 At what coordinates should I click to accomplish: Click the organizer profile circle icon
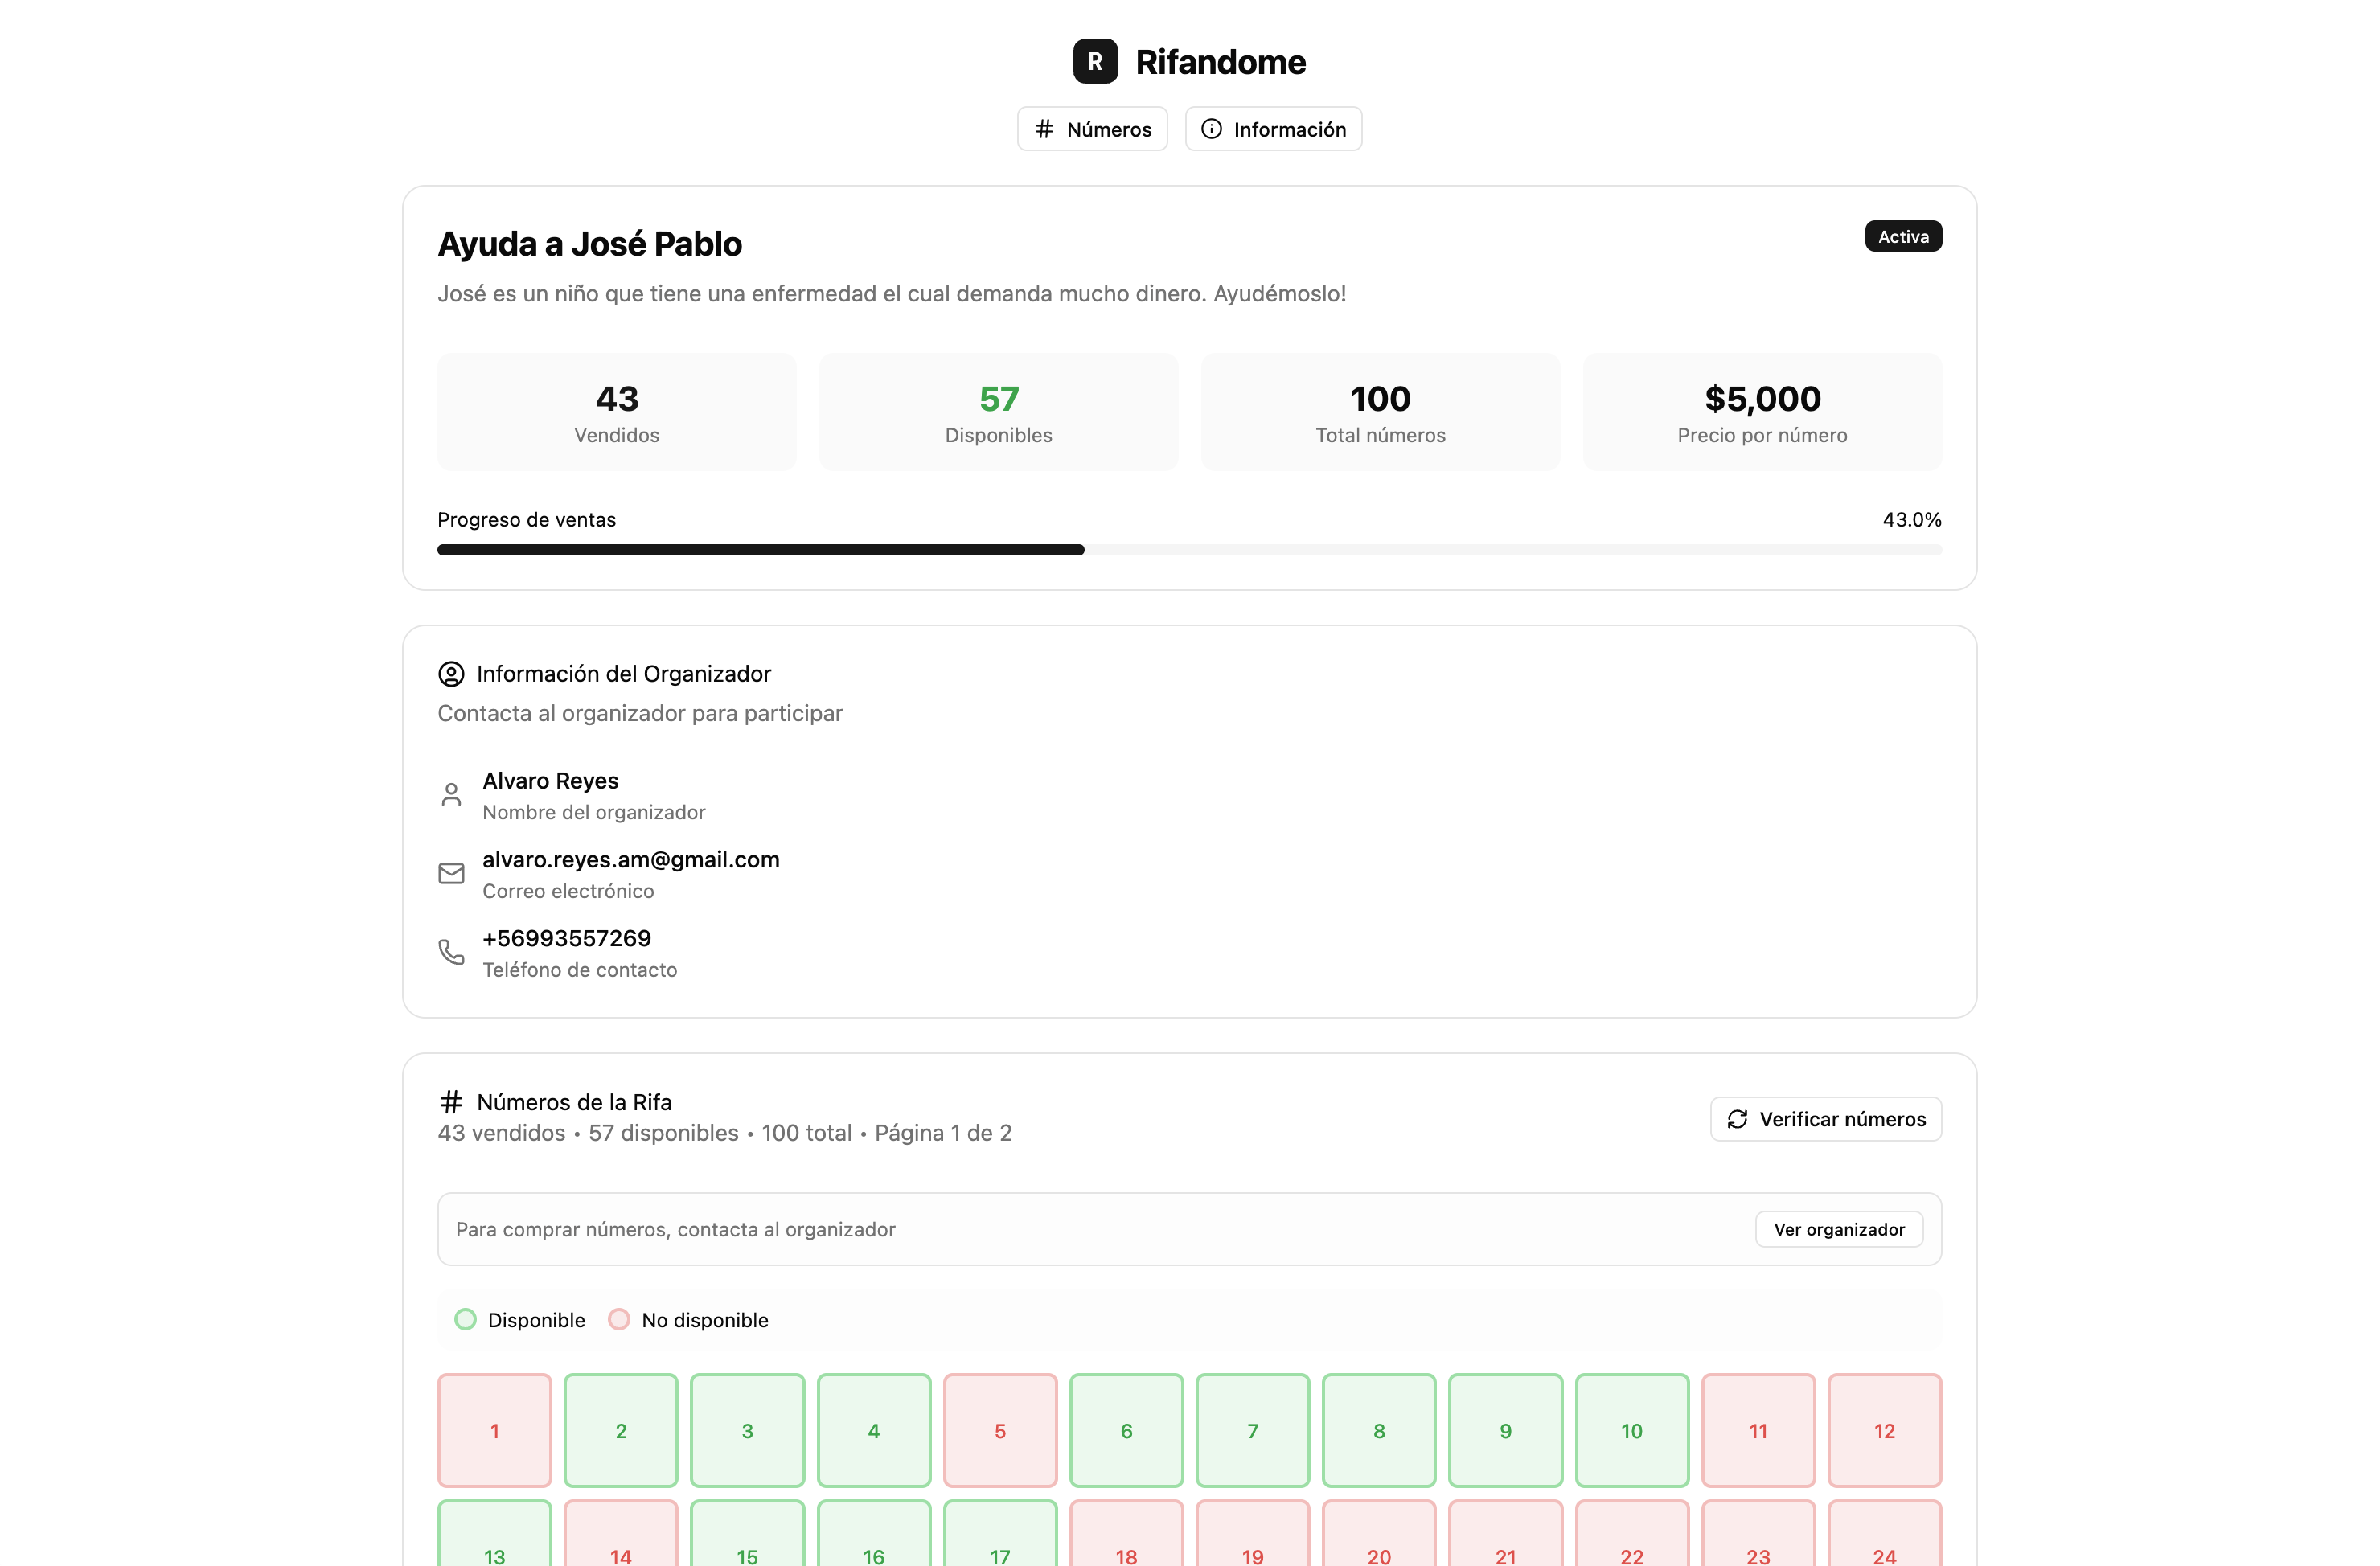451,674
